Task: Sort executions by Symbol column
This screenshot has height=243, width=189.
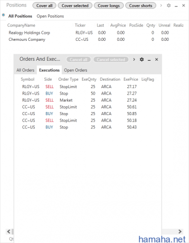Action: coord(27,79)
